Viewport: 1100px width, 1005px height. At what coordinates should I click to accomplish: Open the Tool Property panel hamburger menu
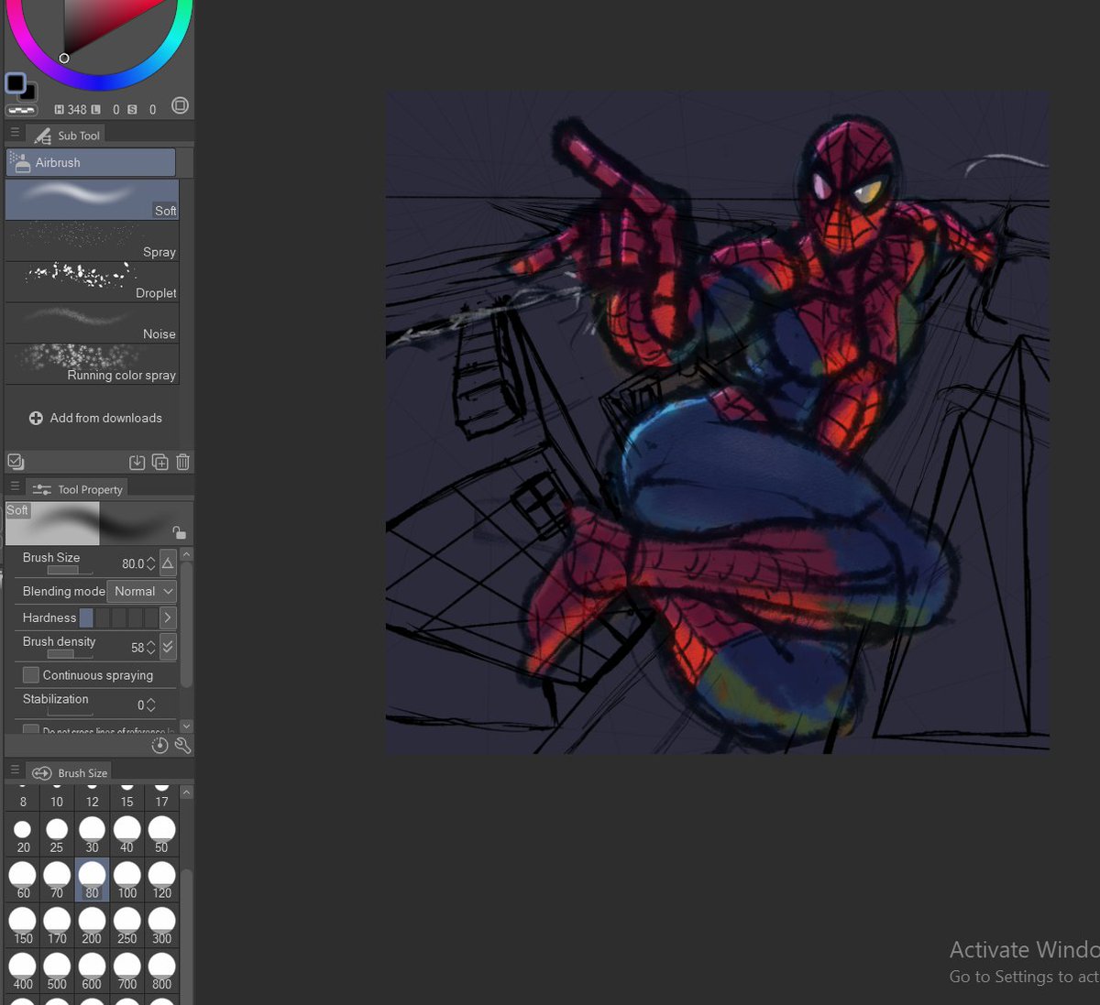pos(15,486)
